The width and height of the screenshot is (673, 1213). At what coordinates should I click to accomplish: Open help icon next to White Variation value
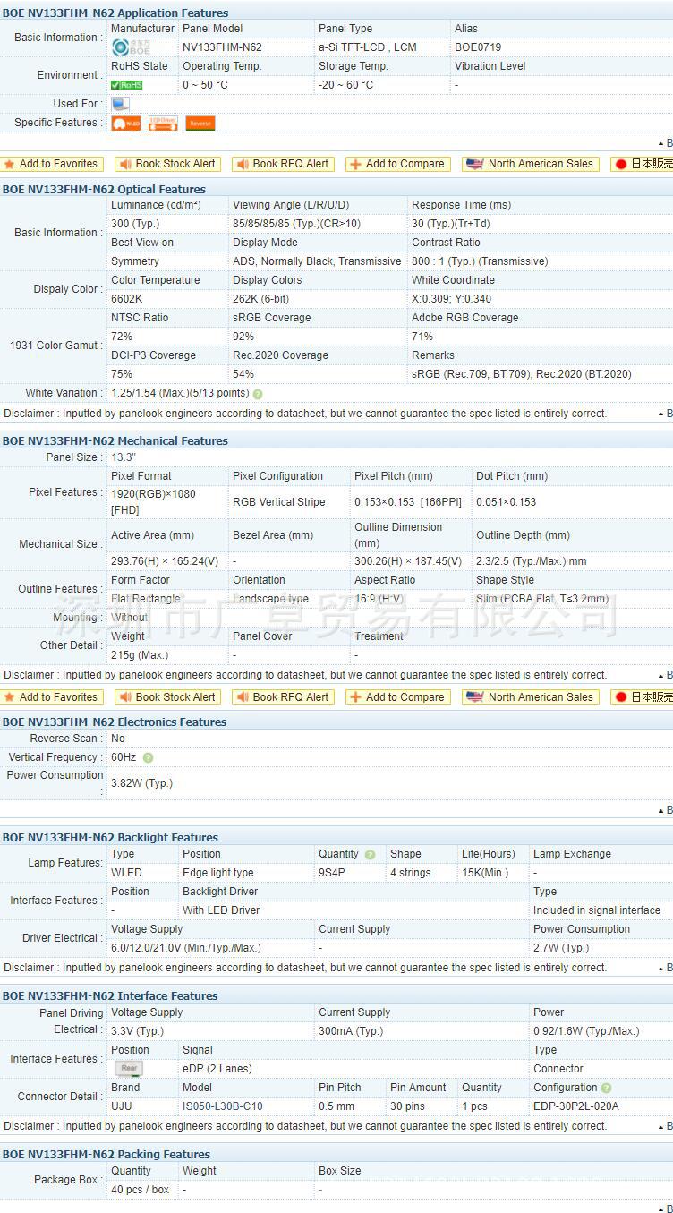point(258,394)
